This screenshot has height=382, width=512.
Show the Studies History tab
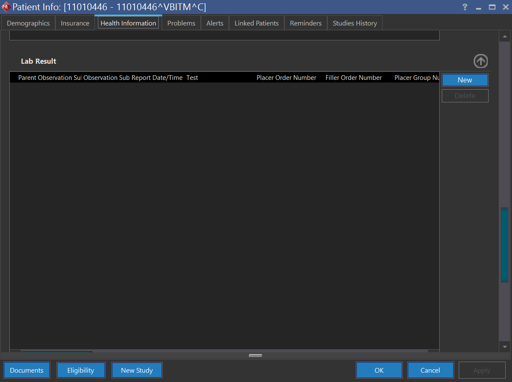pyautogui.click(x=355, y=23)
